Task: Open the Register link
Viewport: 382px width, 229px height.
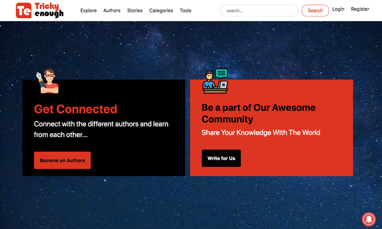Action: click(x=360, y=9)
